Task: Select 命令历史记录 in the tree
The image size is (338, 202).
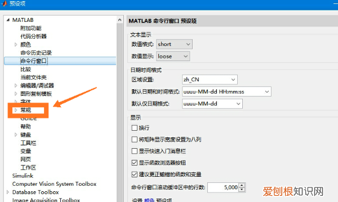Action: click(36, 53)
